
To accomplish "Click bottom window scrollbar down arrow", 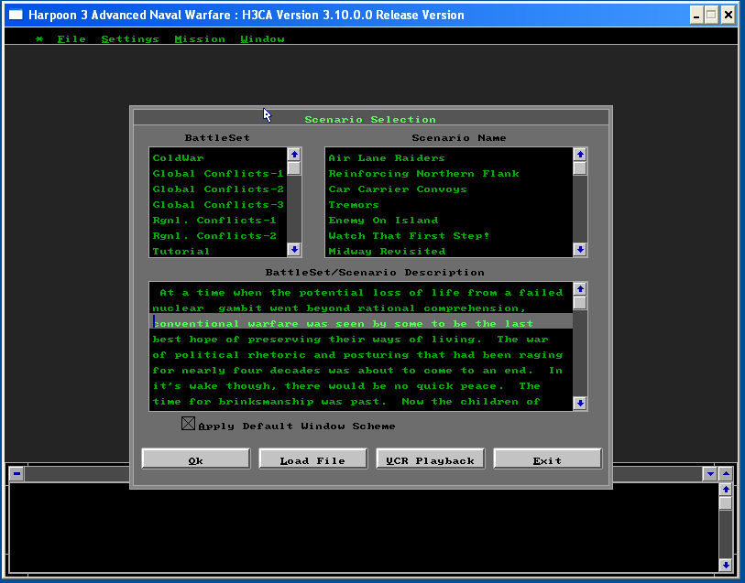I will [x=726, y=565].
